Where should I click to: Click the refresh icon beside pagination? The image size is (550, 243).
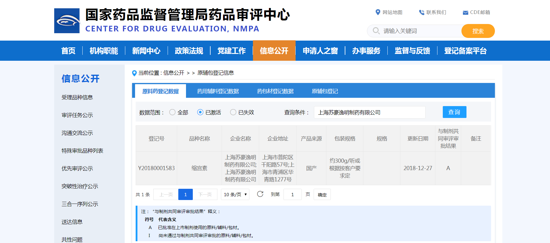(260, 194)
